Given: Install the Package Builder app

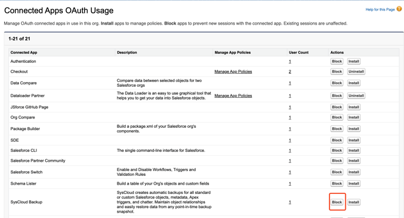Looking at the screenshot, I should coord(353,128).
